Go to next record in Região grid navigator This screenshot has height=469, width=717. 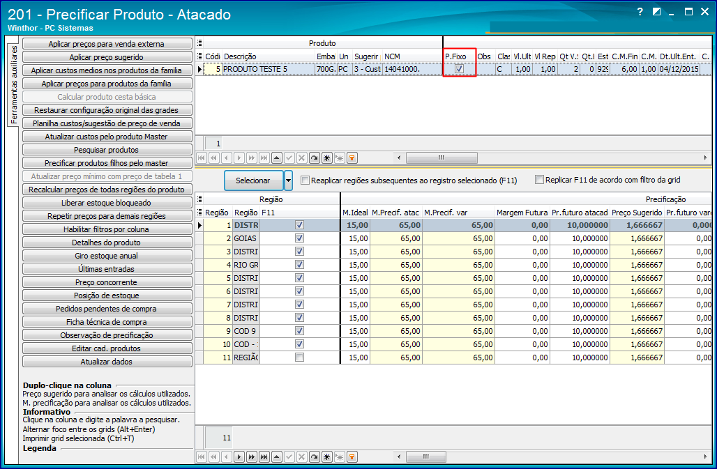click(x=239, y=456)
